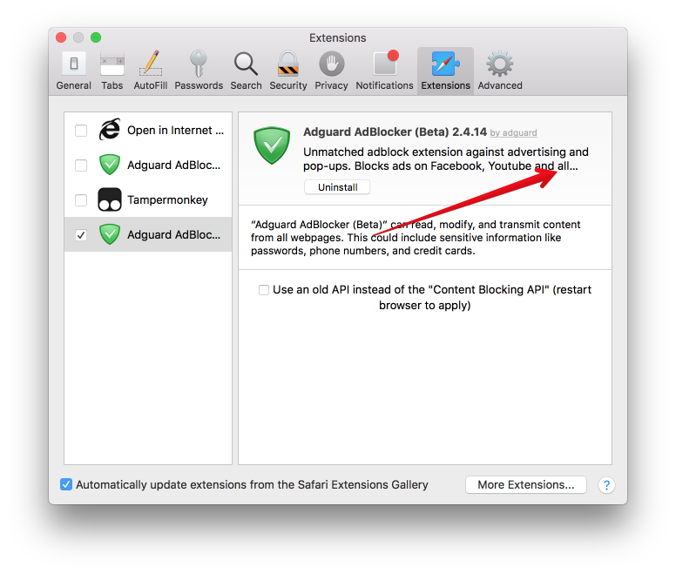Switch to the Passwords tab label
The image size is (676, 574).
click(199, 85)
